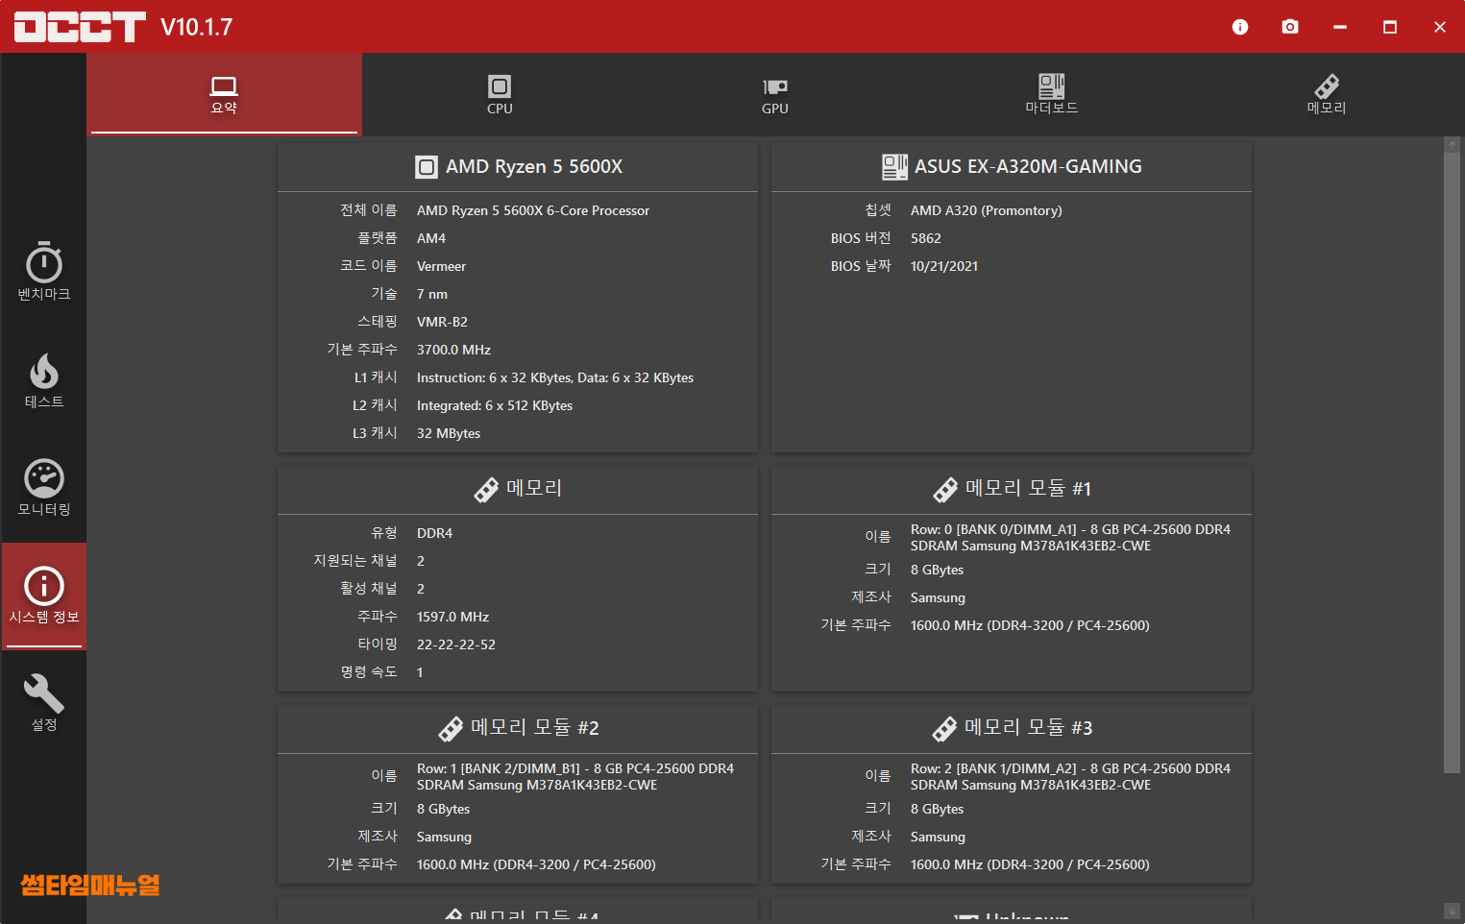Screen dimensions: 1465x924
Task: Switch to the GPU tab
Action: pyautogui.click(x=775, y=94)
